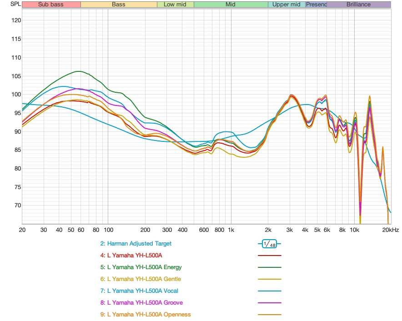Click the orange Openness trace line swatch

pyautogui.click(x=269, y=315)
